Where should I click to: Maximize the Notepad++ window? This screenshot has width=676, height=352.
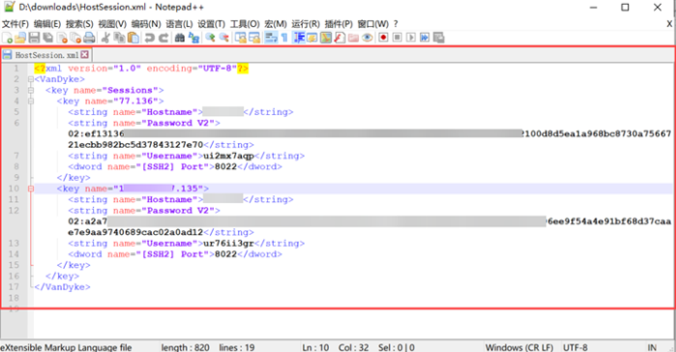tap(625, 8)
